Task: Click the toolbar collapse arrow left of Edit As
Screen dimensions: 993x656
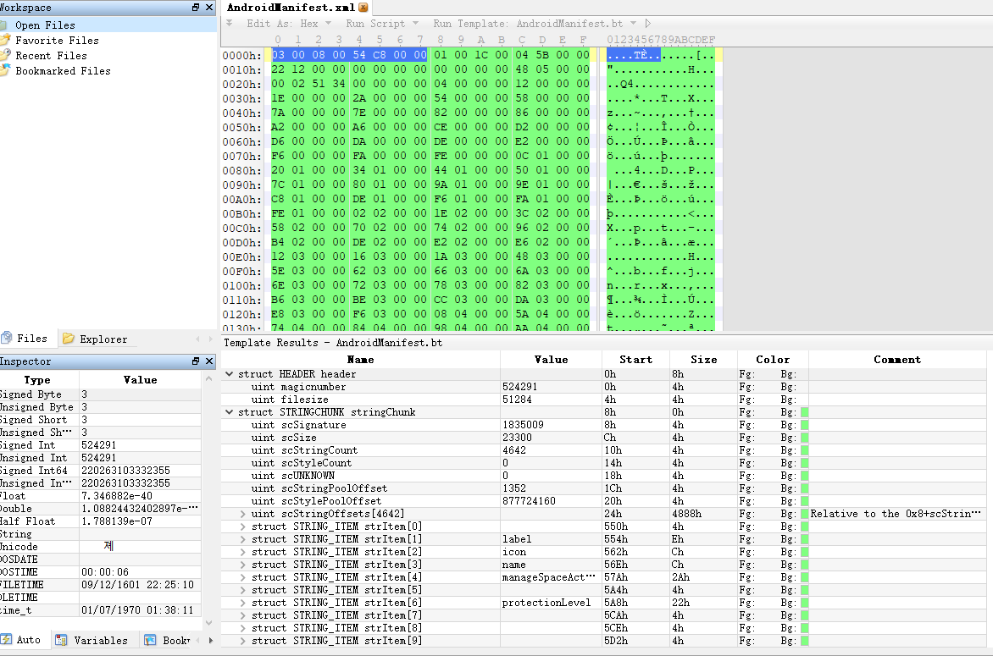Action: (230, 24)
